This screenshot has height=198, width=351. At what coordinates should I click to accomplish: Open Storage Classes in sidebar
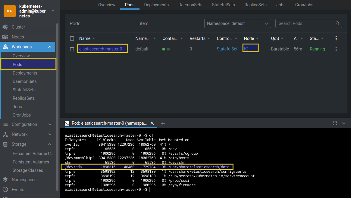(28, 170)
